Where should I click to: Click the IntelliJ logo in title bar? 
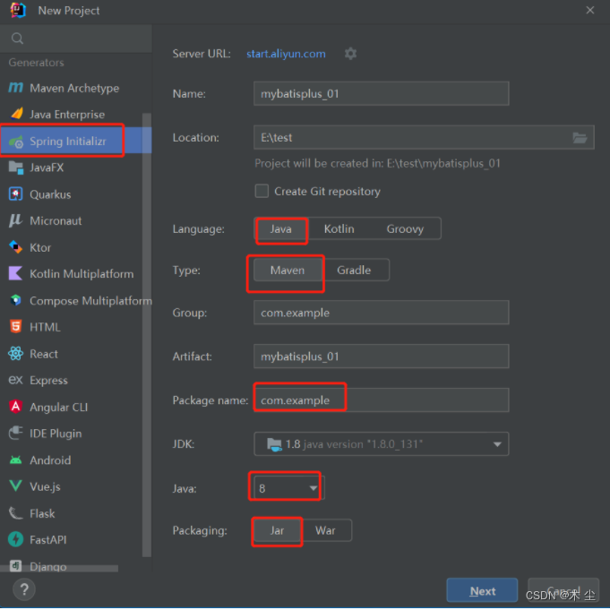[x=18, y=11]
